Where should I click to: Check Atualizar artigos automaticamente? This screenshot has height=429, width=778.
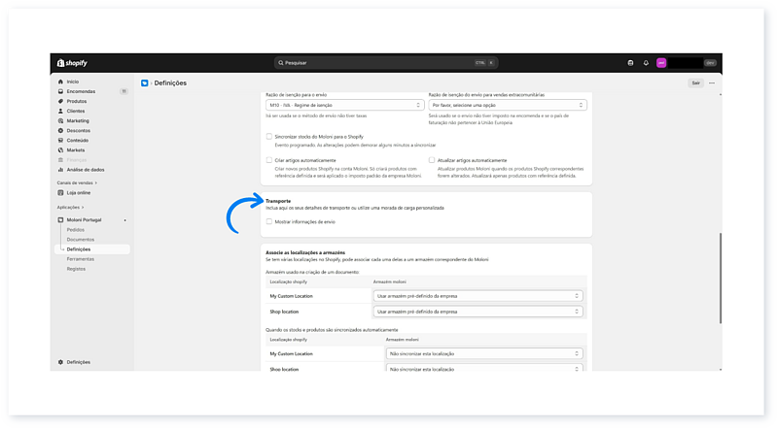point(432,159)
